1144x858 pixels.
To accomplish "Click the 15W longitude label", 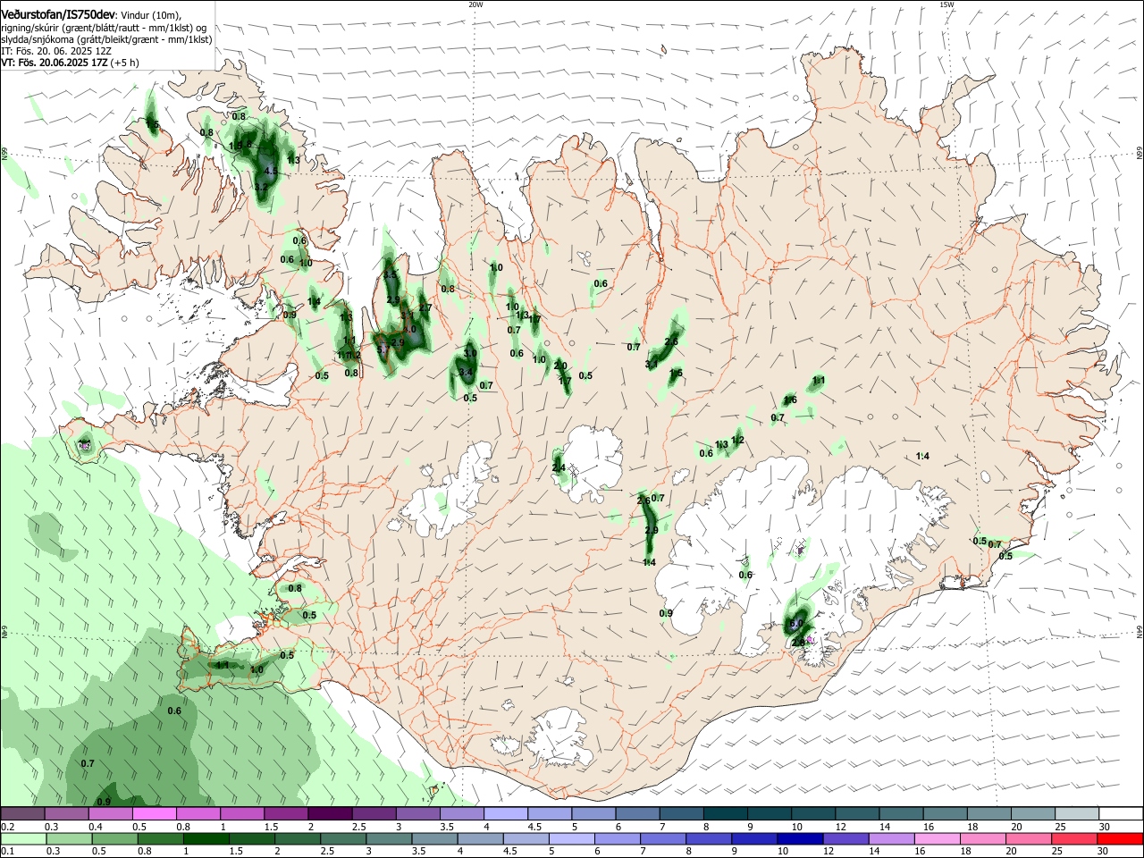I will [946, 4].
